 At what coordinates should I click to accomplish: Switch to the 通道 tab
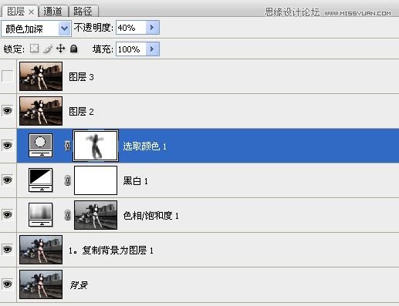53,12
